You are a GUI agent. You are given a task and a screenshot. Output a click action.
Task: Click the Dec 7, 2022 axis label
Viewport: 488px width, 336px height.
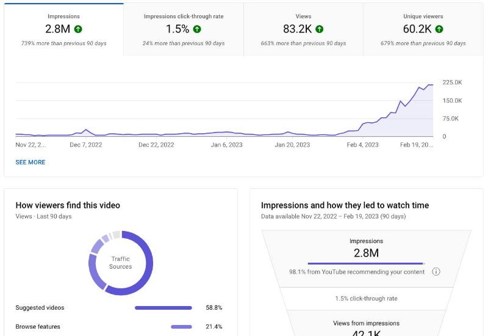(86, 145)
